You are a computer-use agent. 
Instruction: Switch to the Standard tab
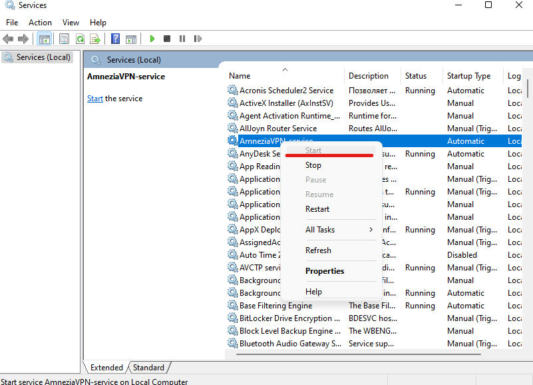pyautogui.click(x=148, y=368)
